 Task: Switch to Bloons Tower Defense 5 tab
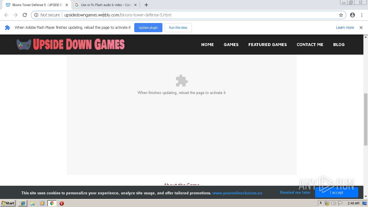(37, 5)
